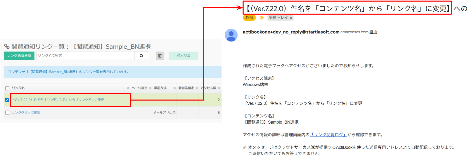
Task: Click the blue コンテンツ info banner
Action: (x=113, y=72)
